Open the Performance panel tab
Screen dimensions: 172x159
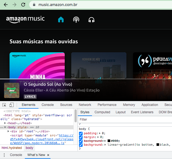(107, 105)
